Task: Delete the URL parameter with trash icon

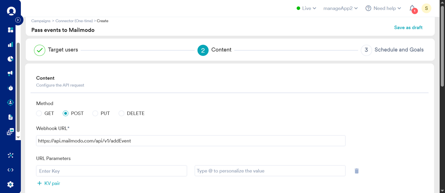Action: pos(356,171)
